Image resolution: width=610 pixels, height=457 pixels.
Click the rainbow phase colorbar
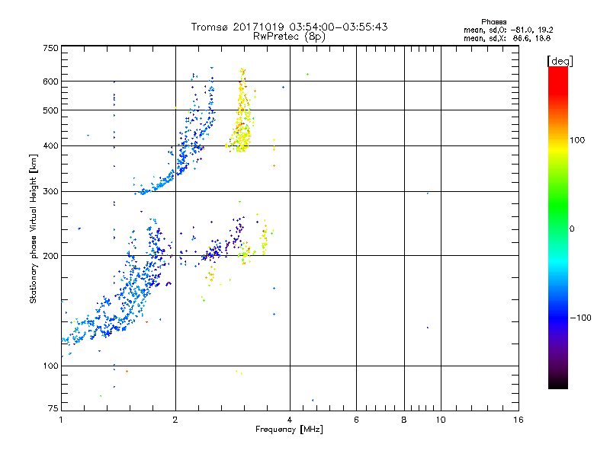tap(558, 228)
